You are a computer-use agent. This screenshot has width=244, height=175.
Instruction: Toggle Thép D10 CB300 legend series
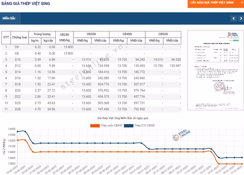click(x=139, y=125)
